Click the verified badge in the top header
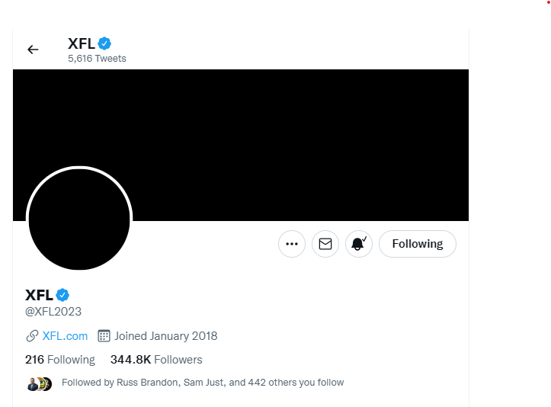 [104, 43]
